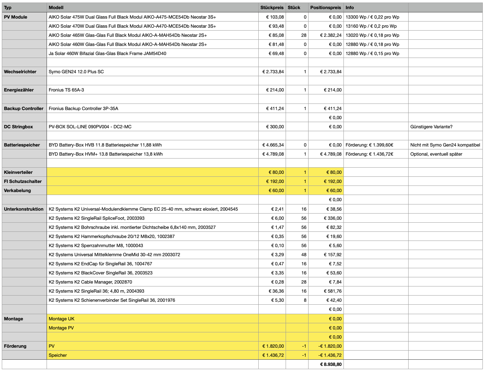The height and width of the screenshot is (371, 485).
Task: Click the Förderung Speicher cell
Action: 152,355
